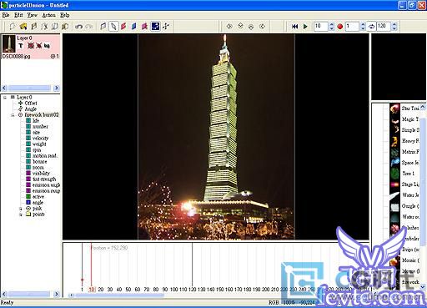This screenshot has width=427, height=308.
Task: Click the emitter library scroll up arrow
Action: [x=423, y=107]
